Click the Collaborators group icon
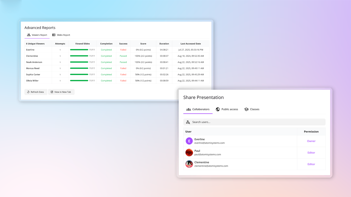This screenshot has width=351, height=197. 188,109
